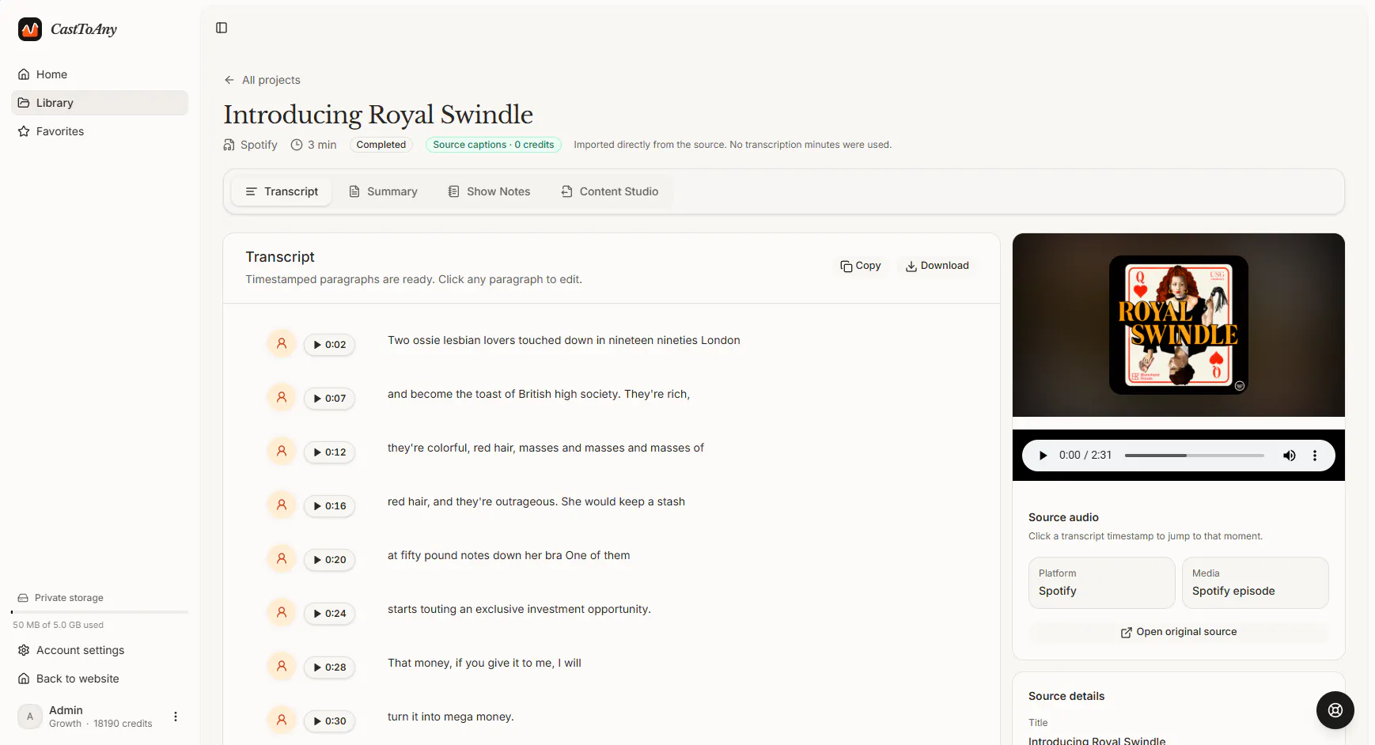
Task: Play from timestamp 0:16
Action: (x=330, y=506)
